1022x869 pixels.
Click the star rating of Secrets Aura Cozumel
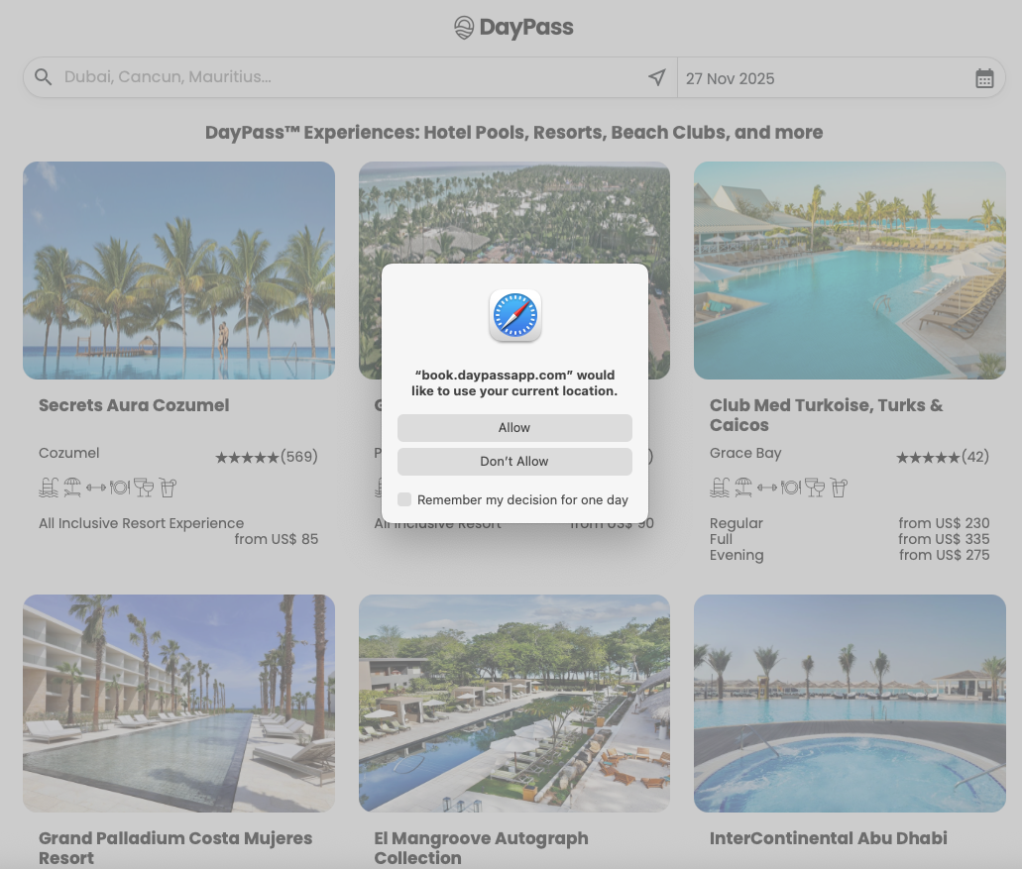[x=247, y=458]
